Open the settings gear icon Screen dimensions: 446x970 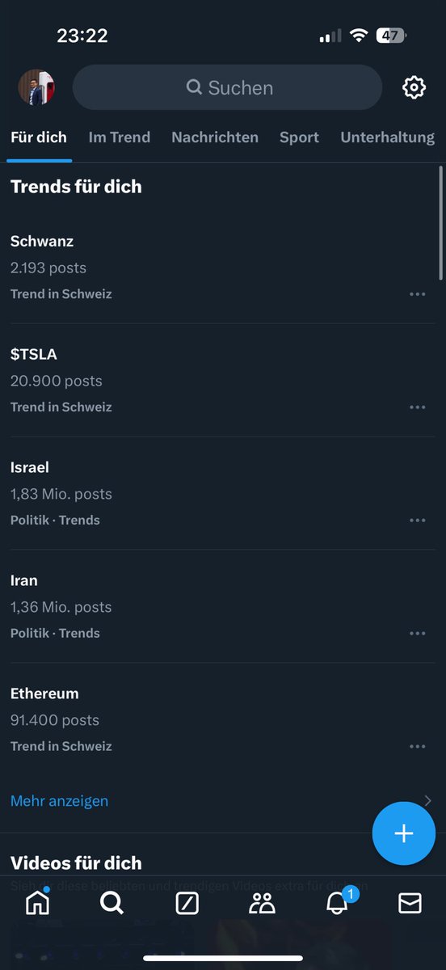tap(414, 87)
